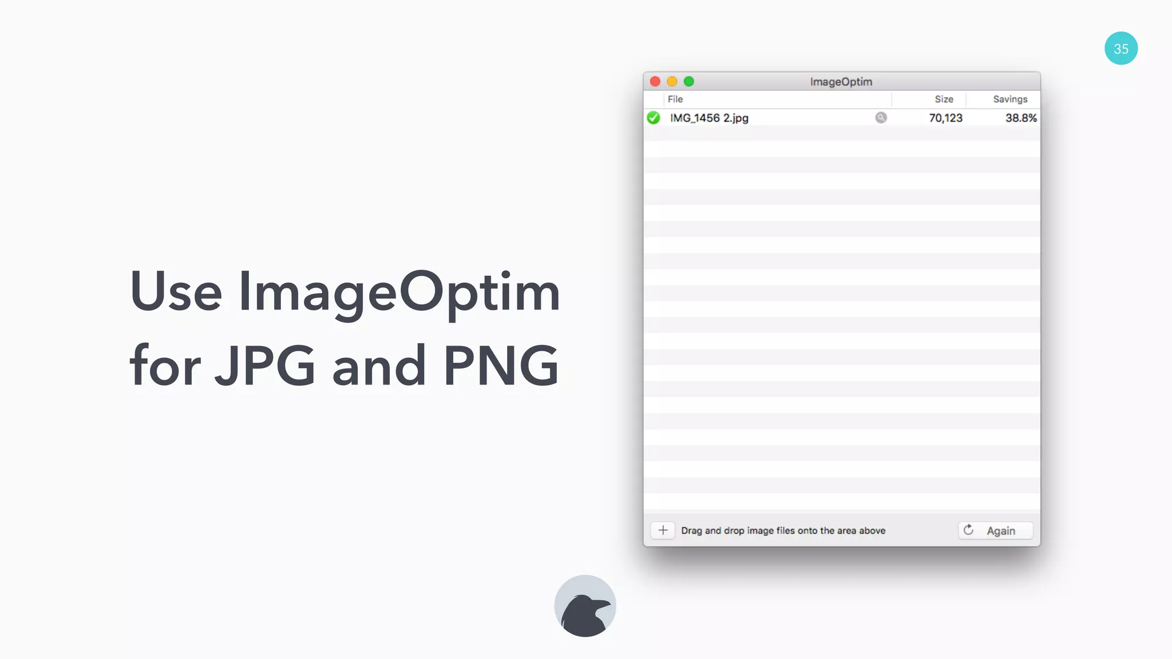
Task: Click the plus add-files button
Action: pos(663,530)
